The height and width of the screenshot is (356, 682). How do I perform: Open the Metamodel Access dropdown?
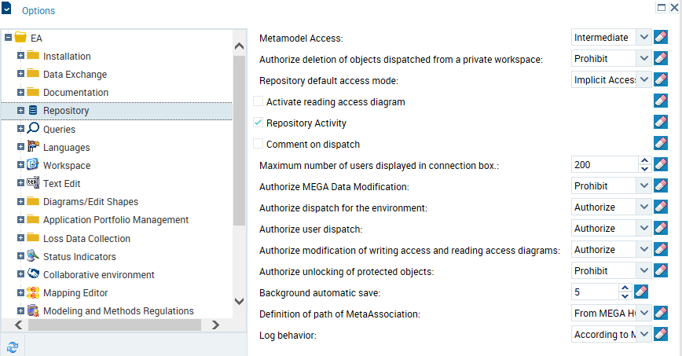[643, 37]
